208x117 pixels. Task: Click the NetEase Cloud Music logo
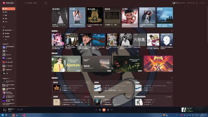pyautogui.click(x=8, y=3)
